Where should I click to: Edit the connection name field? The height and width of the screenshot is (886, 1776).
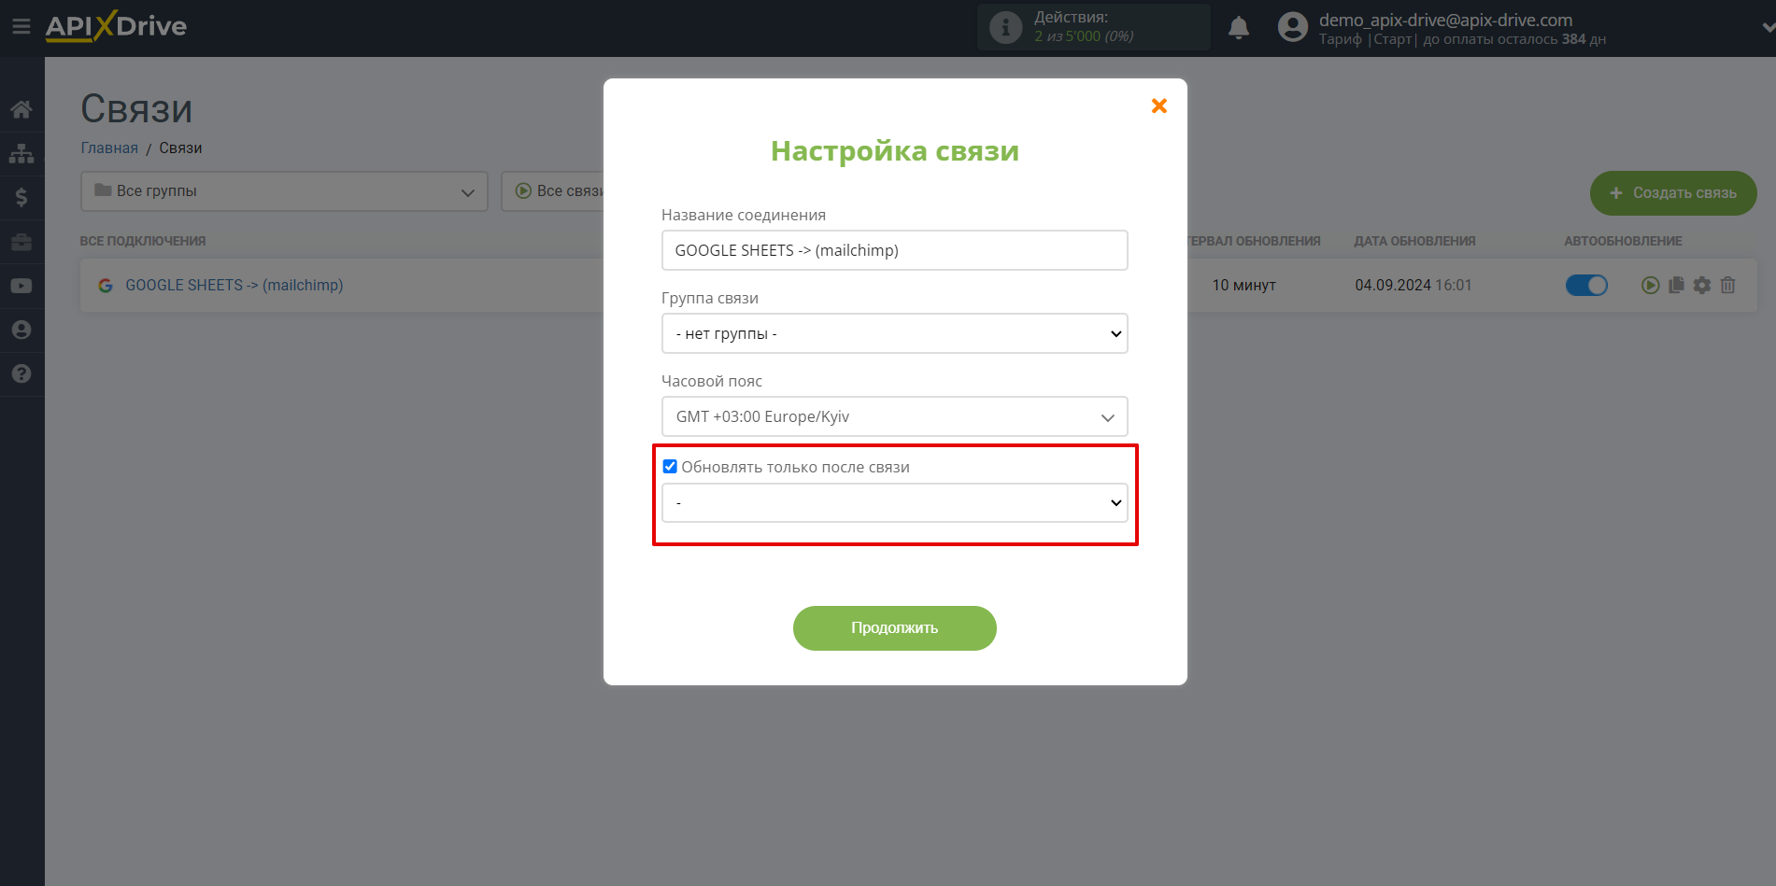(x=895, y=250)
